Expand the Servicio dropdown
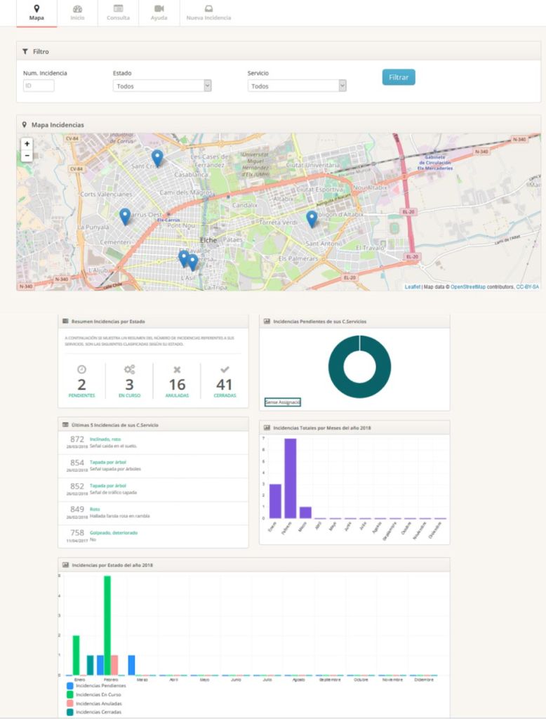Viewport: 546px width, 719px height. pyautogui.click(x=297, y=86)
